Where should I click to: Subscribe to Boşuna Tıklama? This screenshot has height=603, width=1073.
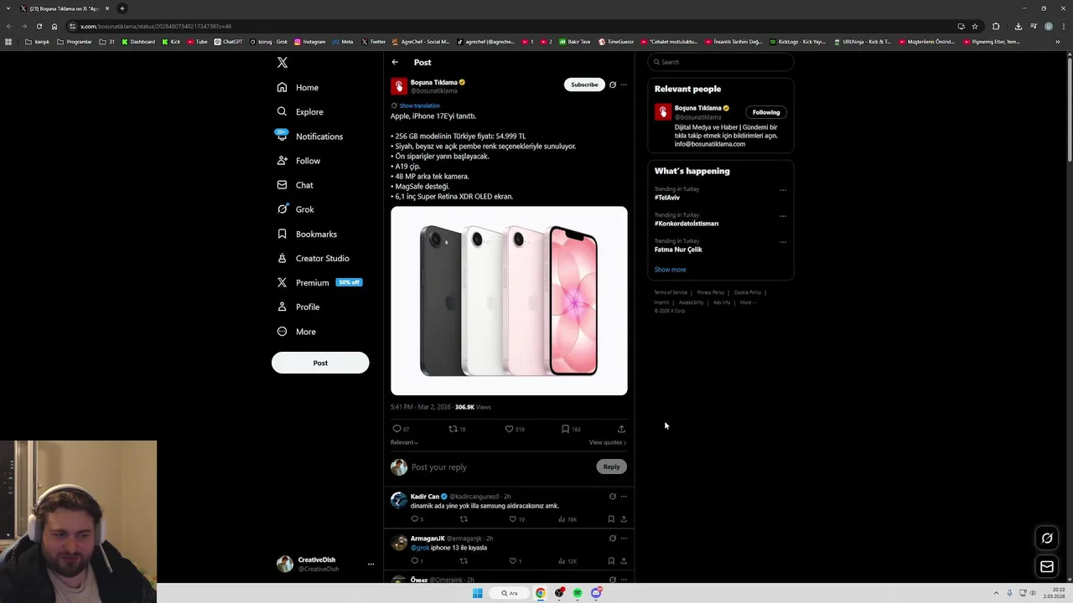coord(584,85)
